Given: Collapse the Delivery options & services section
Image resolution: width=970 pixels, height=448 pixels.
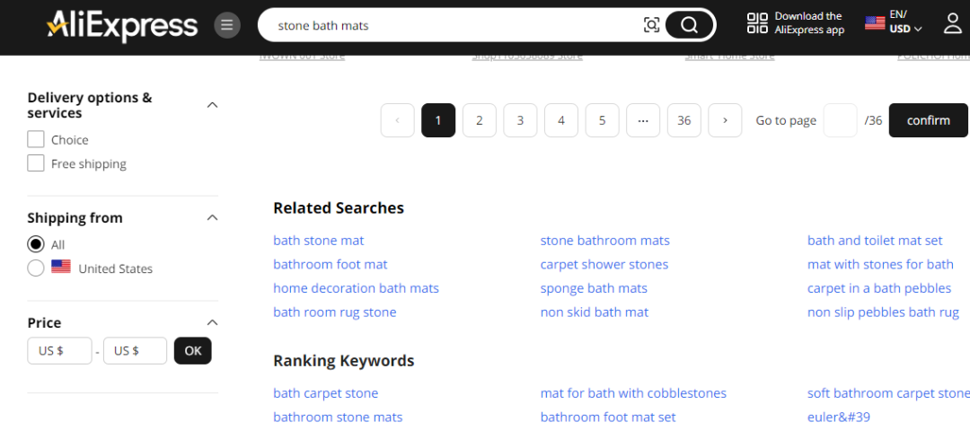Looking at the screenshot, I should [212, 105].
